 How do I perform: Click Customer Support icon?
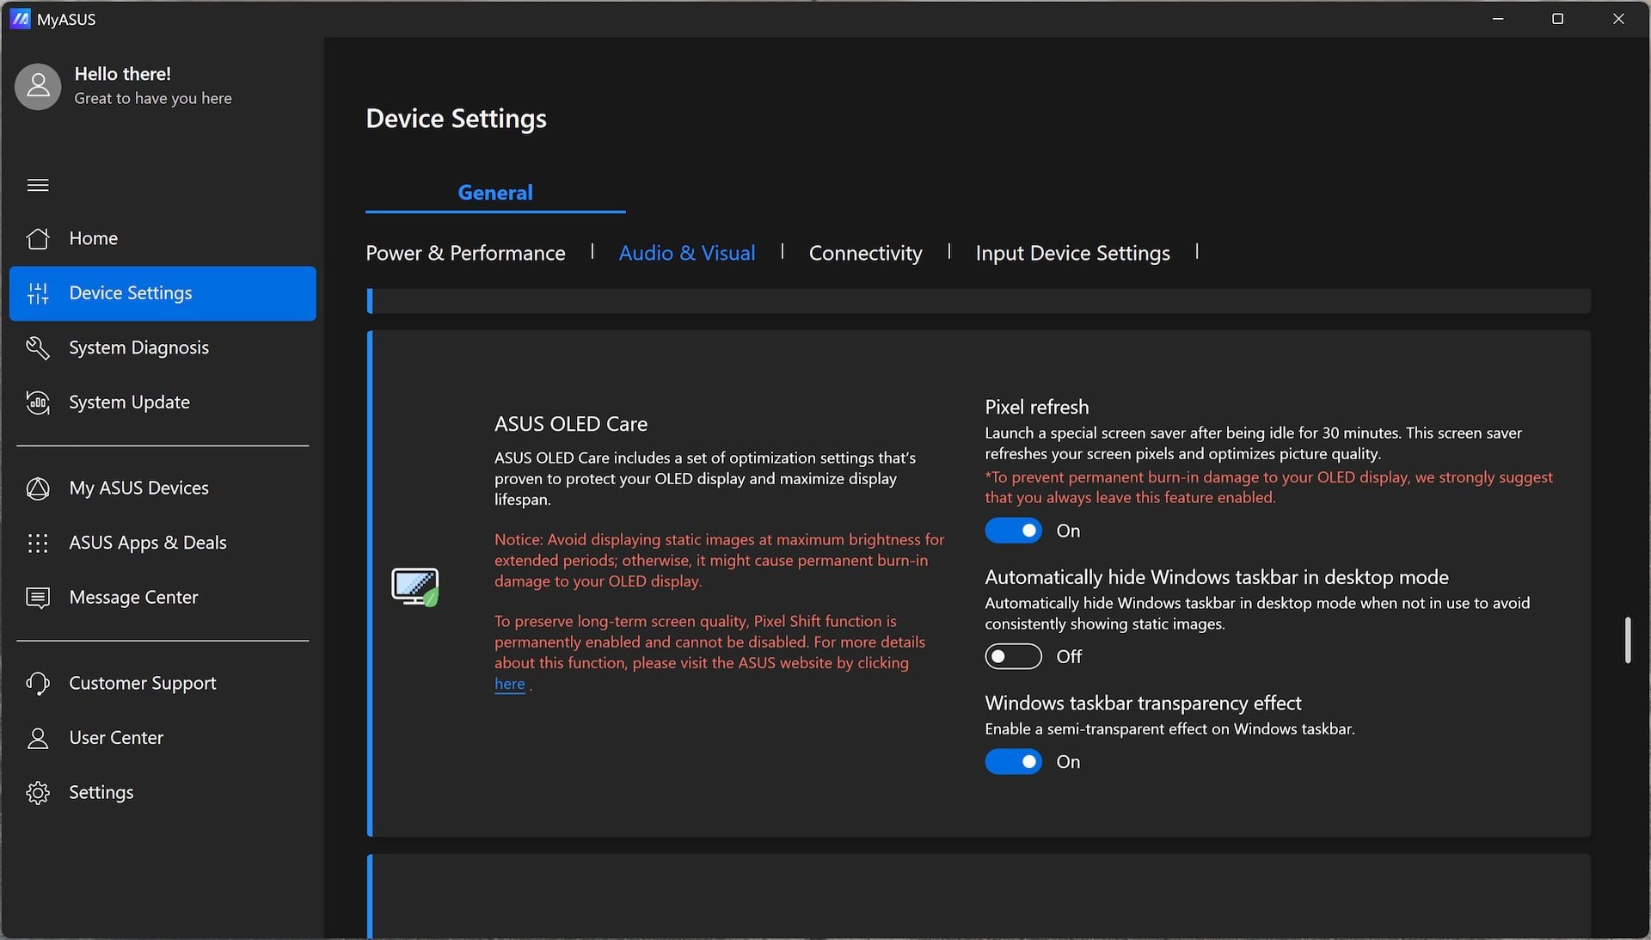point(38,683)
